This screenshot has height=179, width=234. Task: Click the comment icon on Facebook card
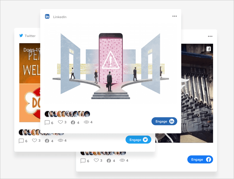coord(83,161)
